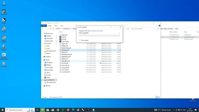Switch to details view icon in status bar
This screenshot has width=199, height=112.
[157, 97]
